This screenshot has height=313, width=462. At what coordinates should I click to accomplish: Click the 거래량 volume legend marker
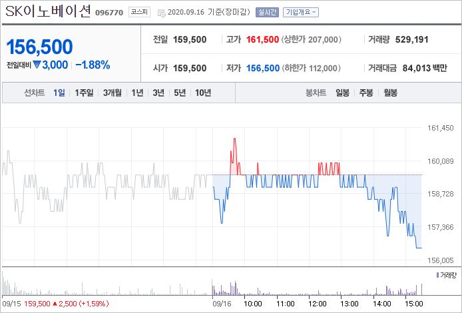click(x=437, y=275)
